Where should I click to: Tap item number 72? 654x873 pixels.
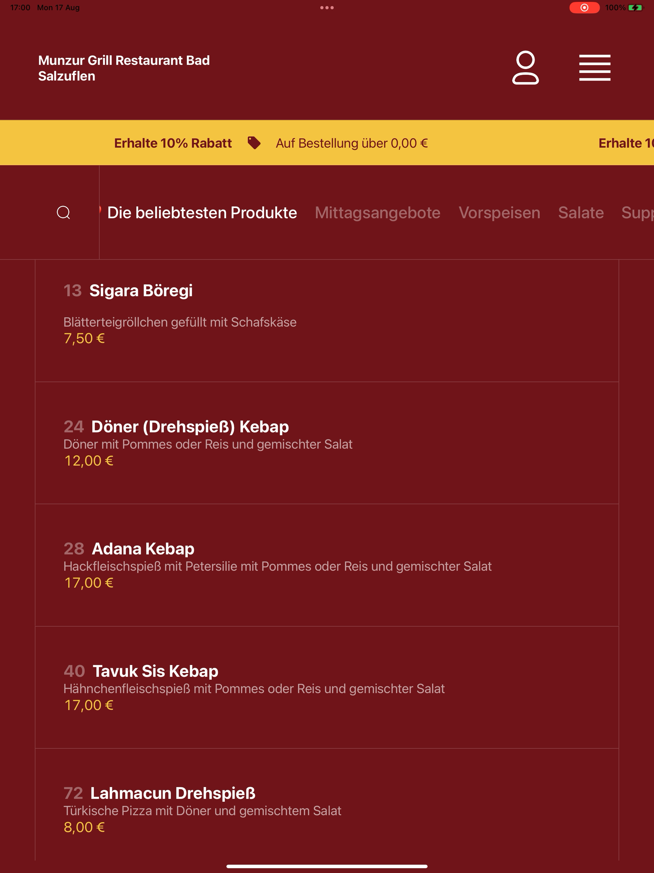[x=73, y=793]
